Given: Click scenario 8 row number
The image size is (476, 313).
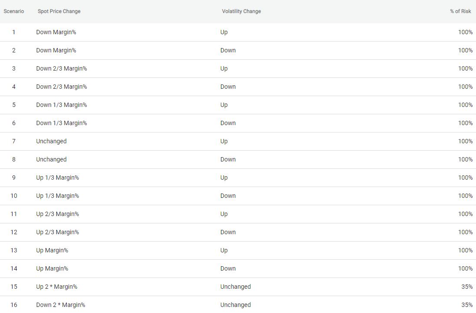Looking at the screenshot, I should coord(14,160).
